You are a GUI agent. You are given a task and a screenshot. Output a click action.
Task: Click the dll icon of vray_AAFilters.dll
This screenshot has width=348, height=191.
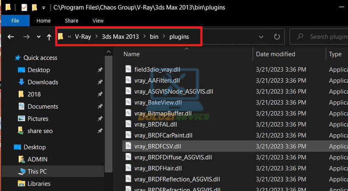coord(128,80)
